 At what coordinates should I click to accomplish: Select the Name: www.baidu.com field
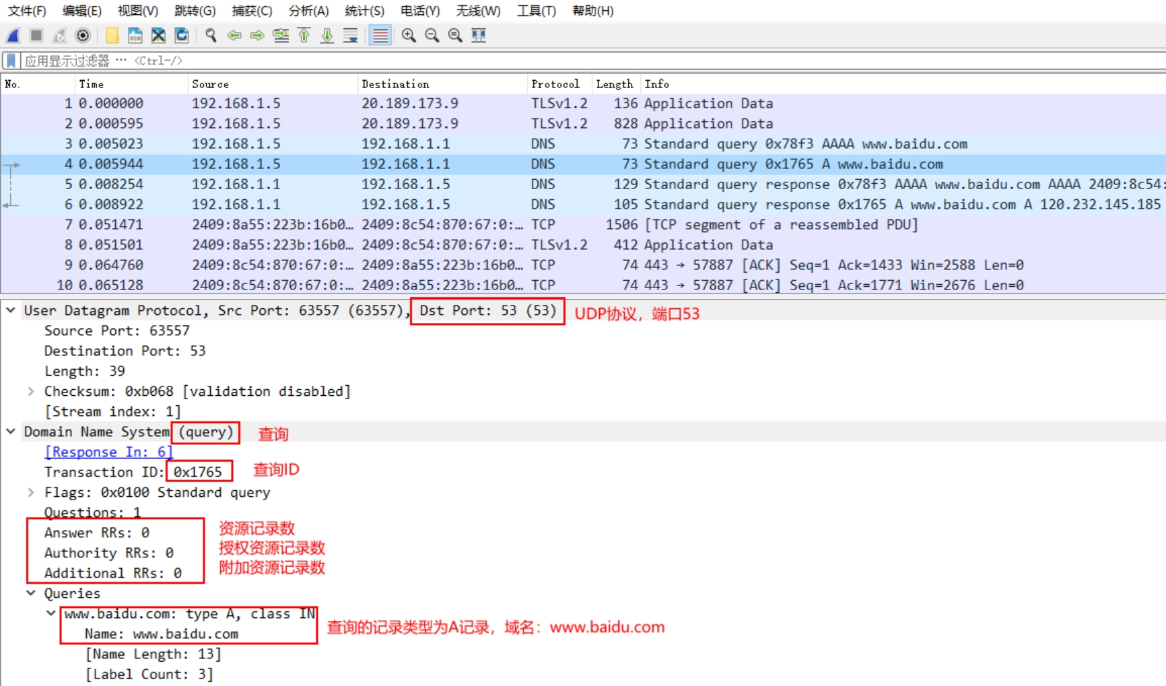[162, 633]
